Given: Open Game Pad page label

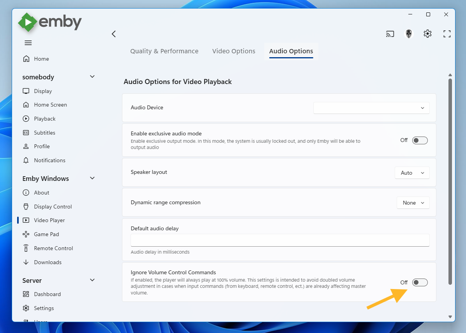Looking at the screenshot, I should tap(46, 234).
